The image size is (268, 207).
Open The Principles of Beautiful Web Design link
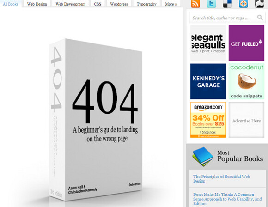(221, 179)
